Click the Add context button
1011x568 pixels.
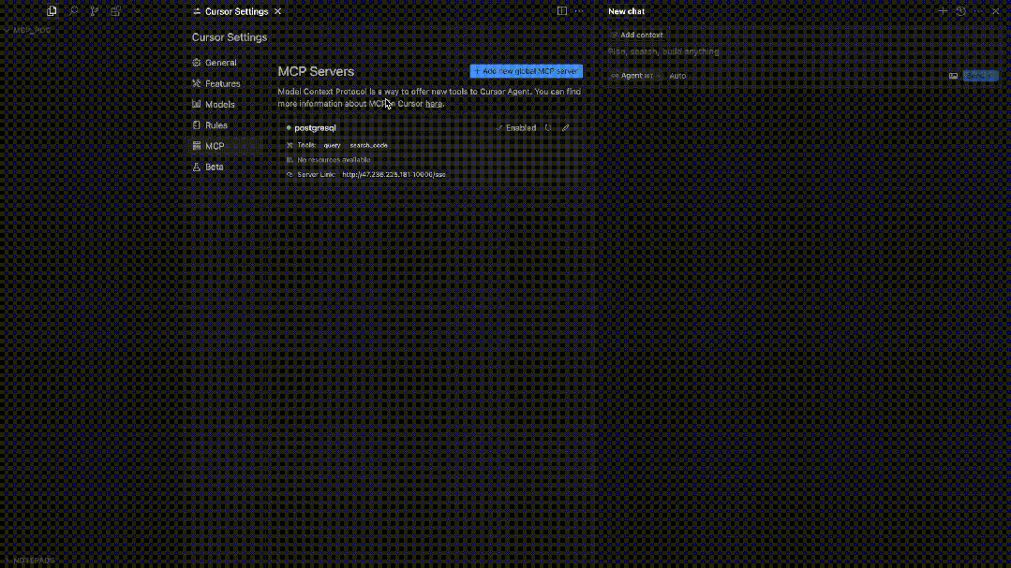point(636,35)
